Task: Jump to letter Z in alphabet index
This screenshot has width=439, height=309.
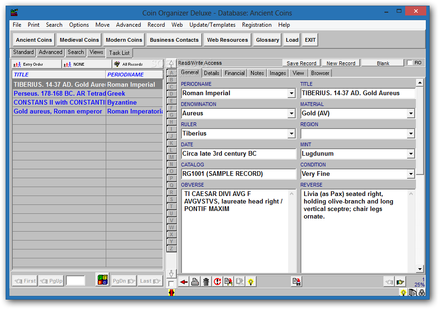Action: click(x=172, y=249)
